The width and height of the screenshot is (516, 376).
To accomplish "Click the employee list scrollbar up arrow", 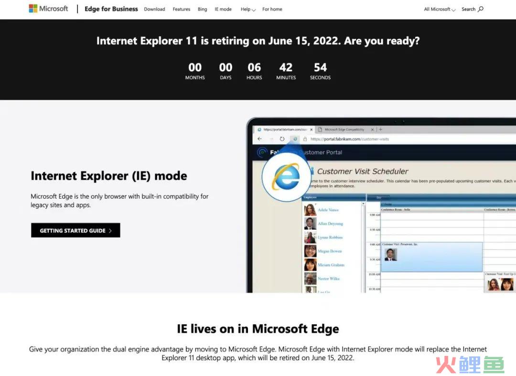I will [x=363, y=204].
